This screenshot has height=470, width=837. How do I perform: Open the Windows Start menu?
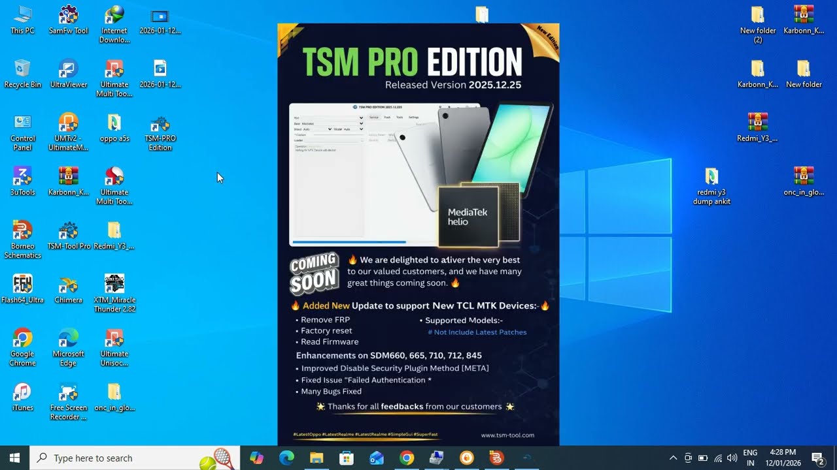pyautogui.click(x=14, y=458)
